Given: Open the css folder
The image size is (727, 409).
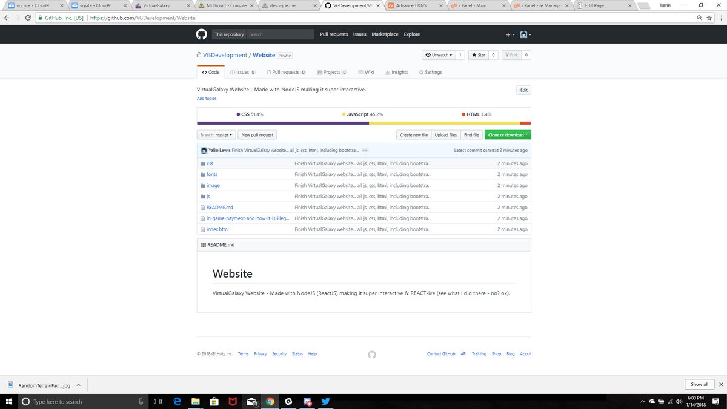Looking at the screenshot, I should tap(210, 163).
